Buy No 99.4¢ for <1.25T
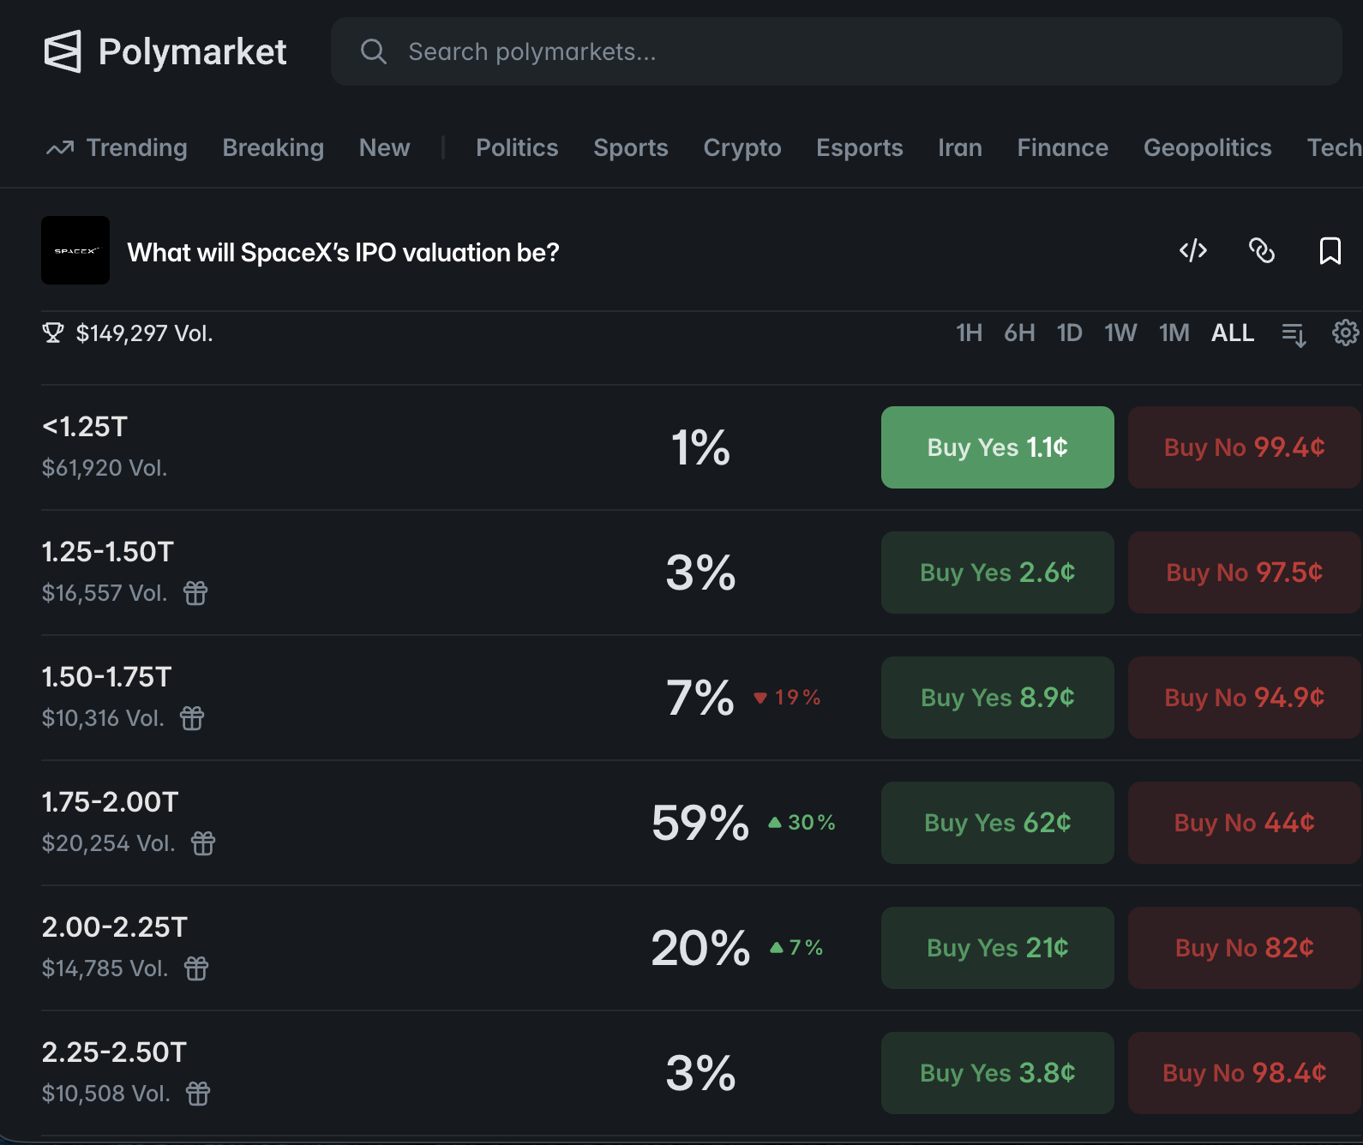 click(1245, 447)
